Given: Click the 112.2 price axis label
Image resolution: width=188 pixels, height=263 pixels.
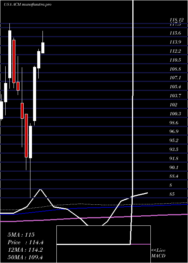Looking at the screenshot, I should click(175, 51).
